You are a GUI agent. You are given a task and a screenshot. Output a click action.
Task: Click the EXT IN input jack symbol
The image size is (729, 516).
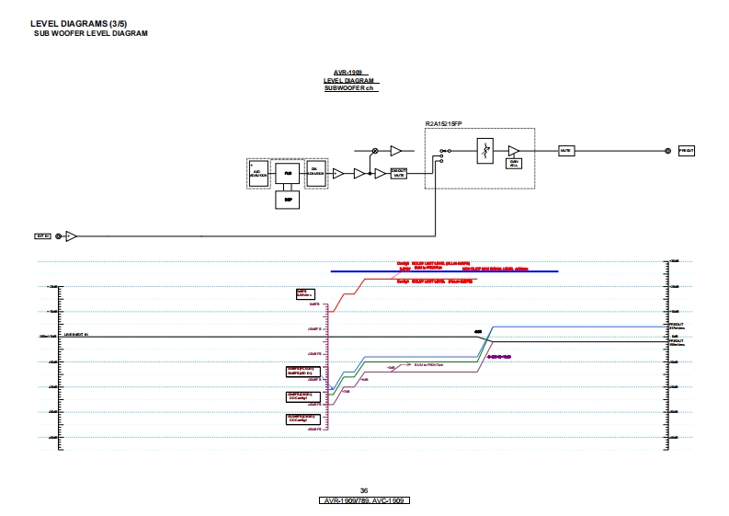click(60, 236)
